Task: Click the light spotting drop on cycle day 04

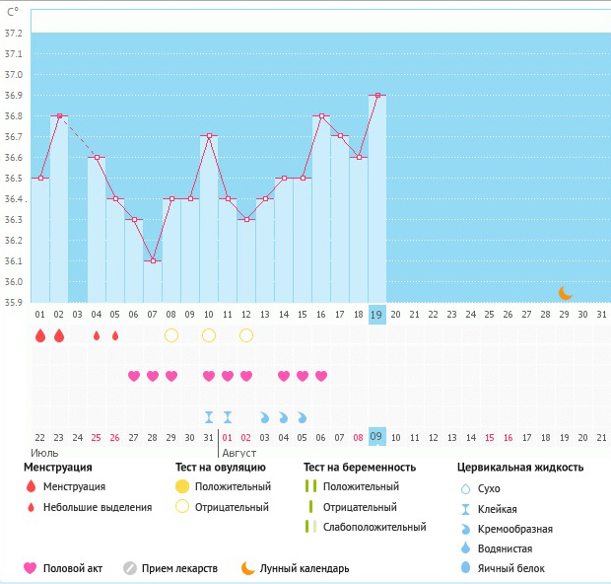Action: click(97, 335)
